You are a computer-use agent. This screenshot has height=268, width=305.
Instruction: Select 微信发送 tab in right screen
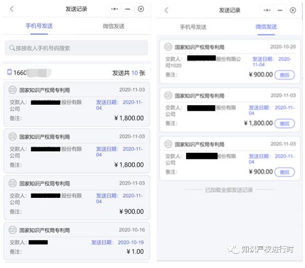point(266,27)
